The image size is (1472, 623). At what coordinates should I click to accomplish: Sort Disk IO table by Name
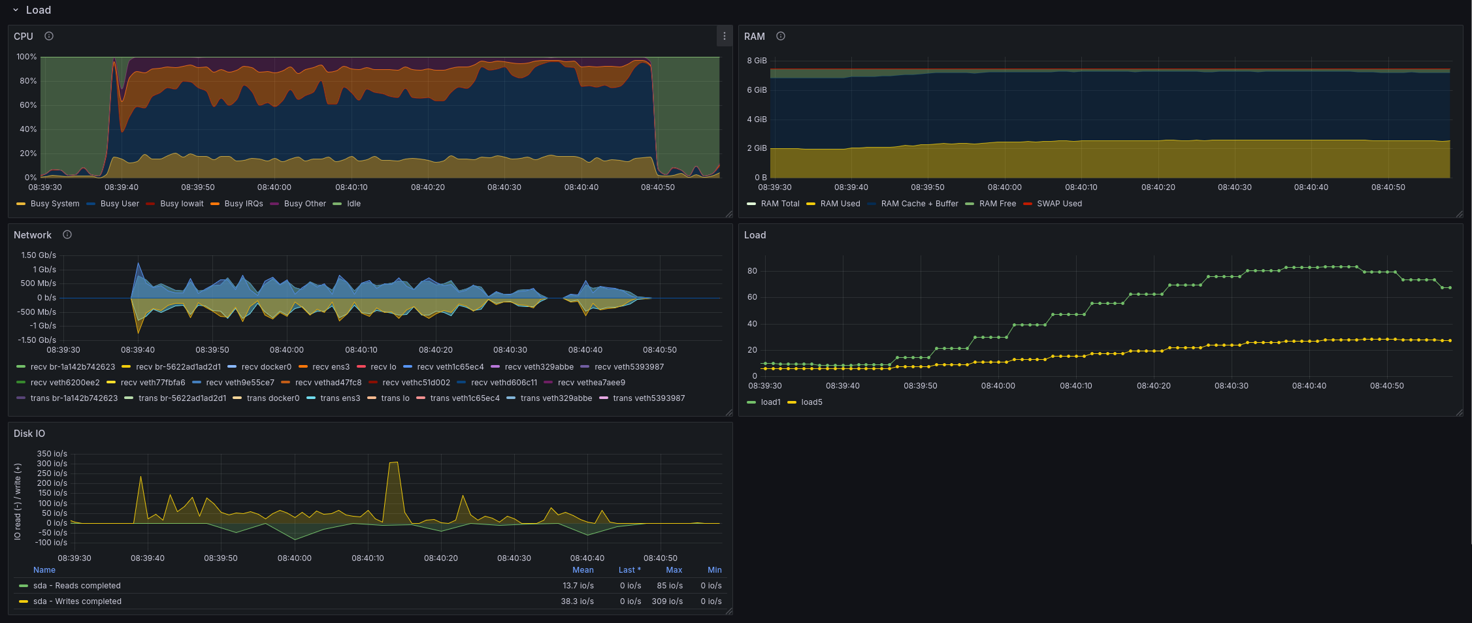click(44, 570)
